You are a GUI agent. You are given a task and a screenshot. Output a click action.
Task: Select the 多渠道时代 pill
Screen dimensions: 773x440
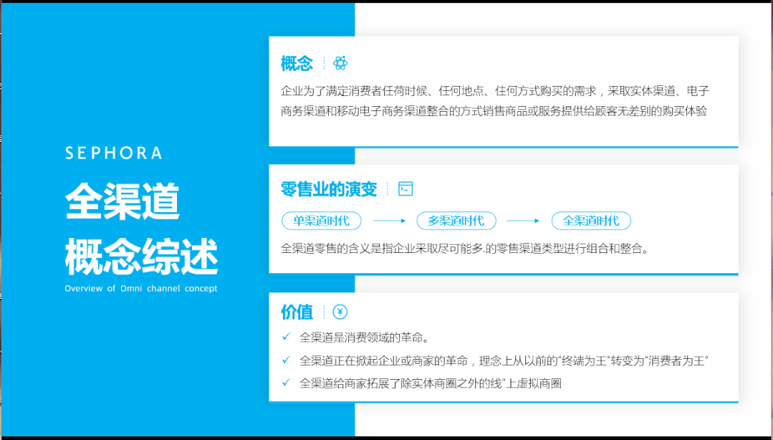pos(456,221)
